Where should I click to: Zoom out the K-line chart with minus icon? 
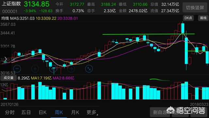click(17, 69)
